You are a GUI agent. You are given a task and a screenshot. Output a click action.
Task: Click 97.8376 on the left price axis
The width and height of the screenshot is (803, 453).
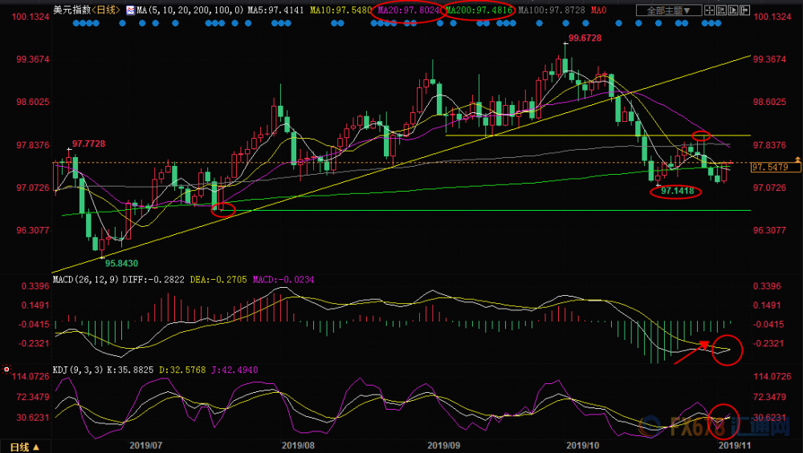(33, 145)
